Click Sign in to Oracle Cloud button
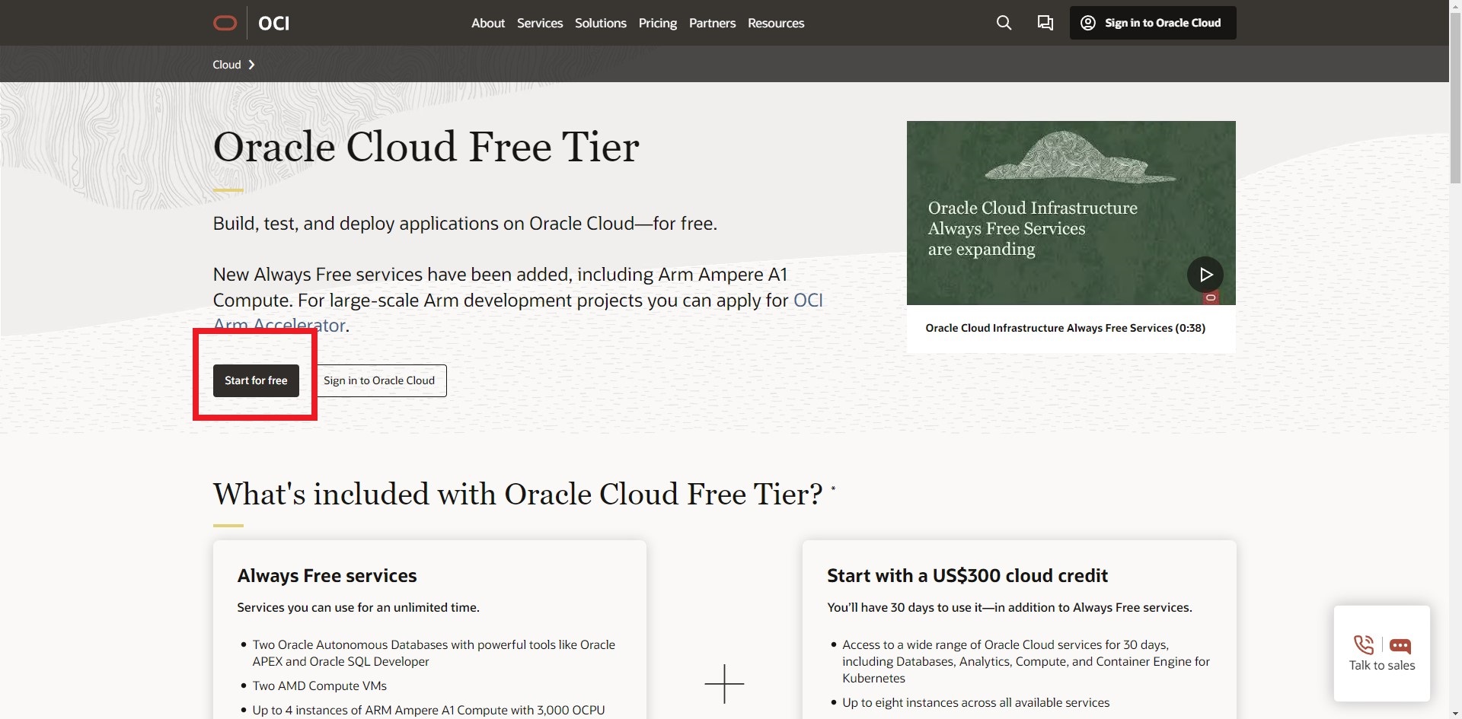The height and width of the screenshot is (719, 1462). coord(379,380)
